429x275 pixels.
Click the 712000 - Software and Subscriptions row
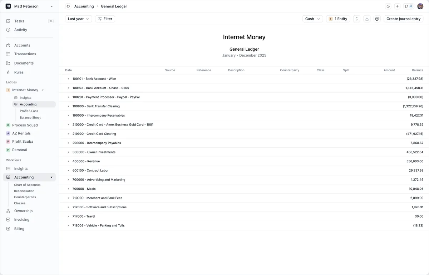pyautogui.click(x=244, y=207)
